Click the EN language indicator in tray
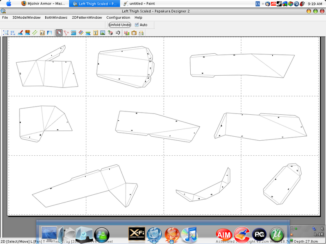326x244 pixels. [258, 4]
